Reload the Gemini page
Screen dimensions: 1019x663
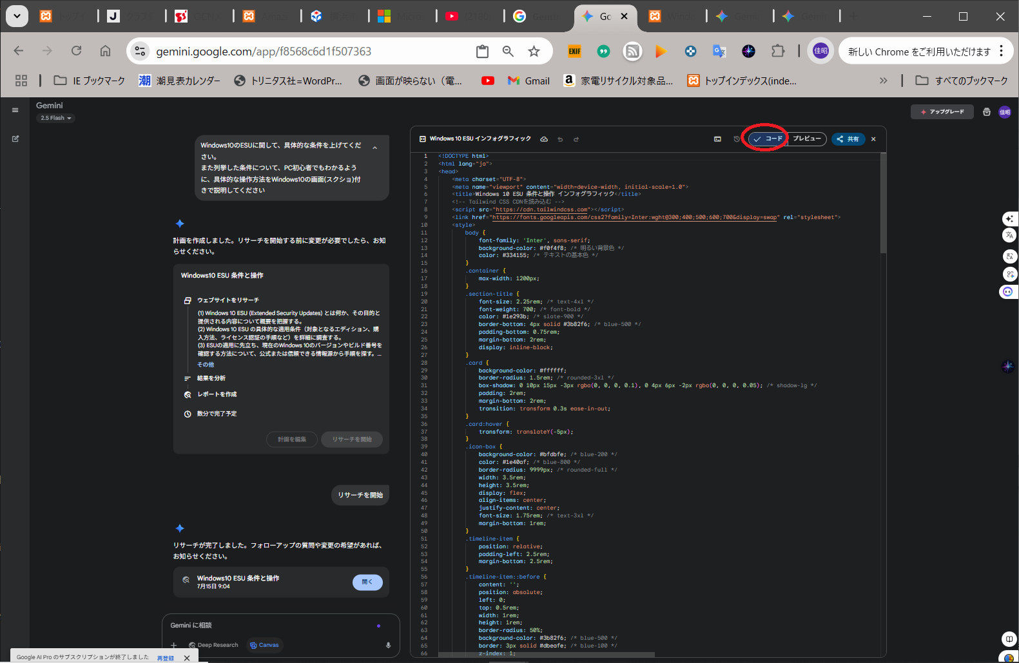point(76,51)
